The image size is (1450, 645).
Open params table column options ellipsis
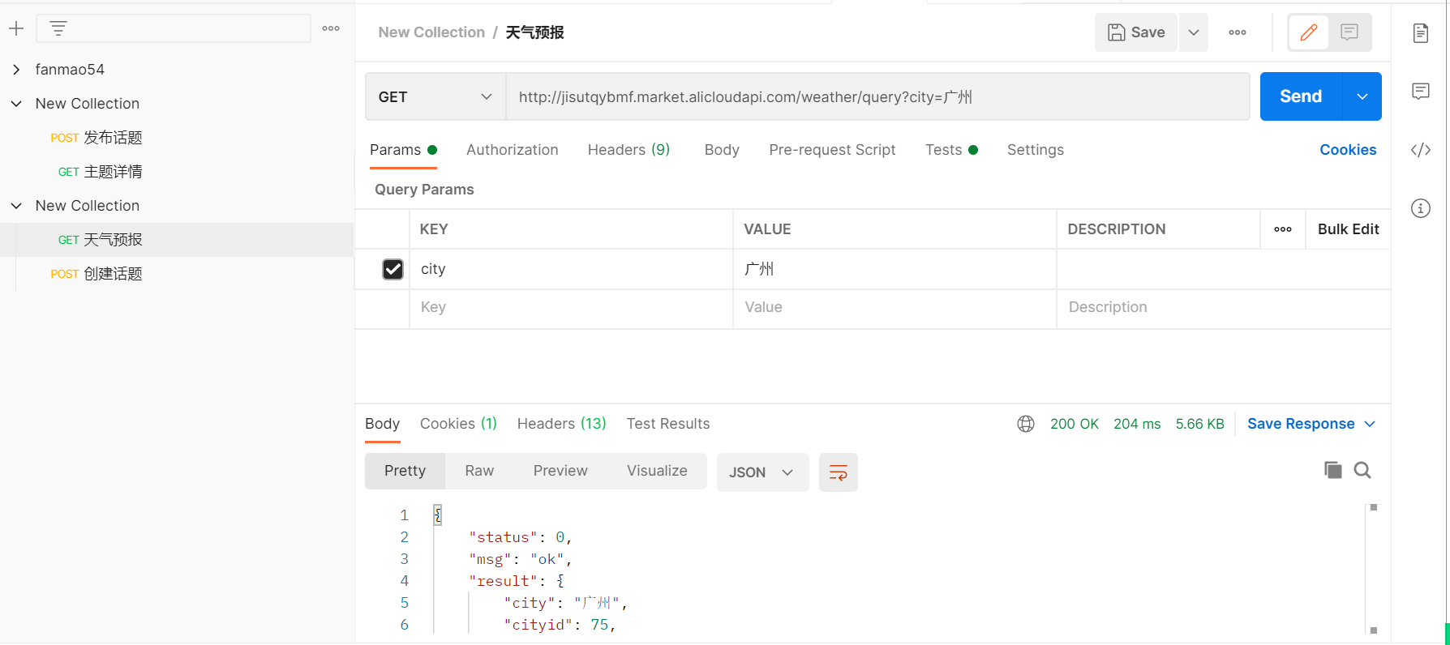1283,229
